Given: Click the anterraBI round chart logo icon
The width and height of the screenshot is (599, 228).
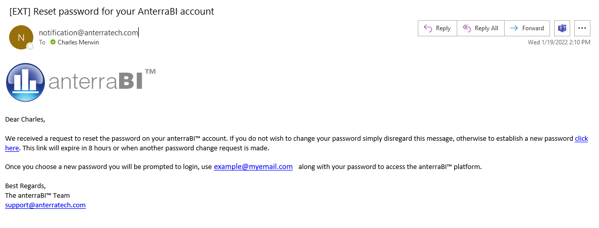Looking at the screenshot, I should pyautogui.click(x=26, y=83).
